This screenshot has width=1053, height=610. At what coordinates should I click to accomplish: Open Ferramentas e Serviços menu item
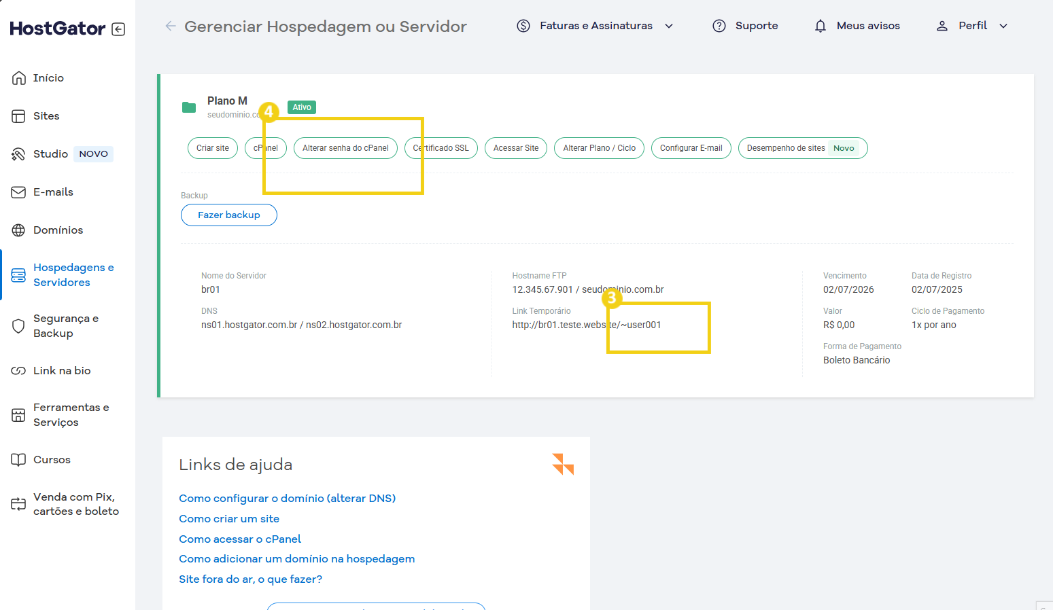[71, 415]
